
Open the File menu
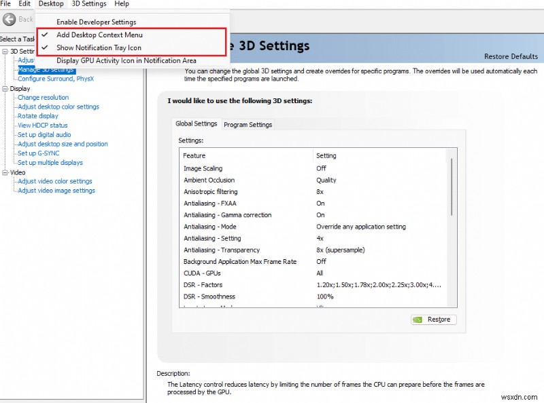point(5,3)
